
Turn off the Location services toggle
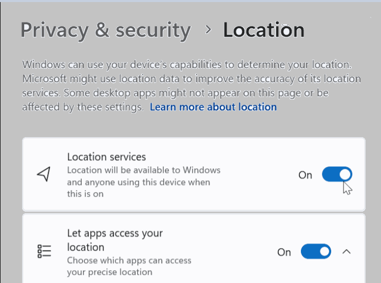coord(337,175)
